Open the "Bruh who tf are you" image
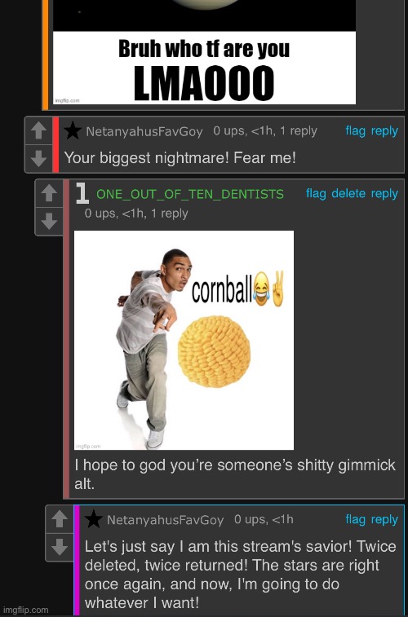The width and height of the screenshot is (408, 617). click(x=204, y=52)
